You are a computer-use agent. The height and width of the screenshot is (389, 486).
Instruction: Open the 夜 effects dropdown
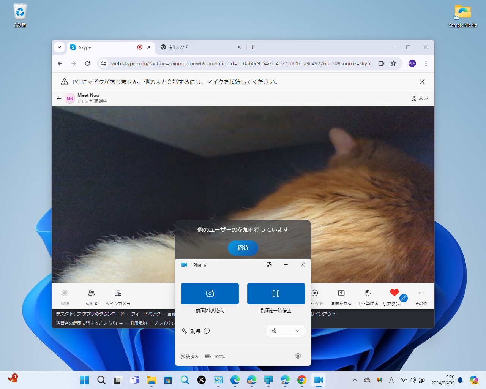pyautogui.click(x=286, y=331)
